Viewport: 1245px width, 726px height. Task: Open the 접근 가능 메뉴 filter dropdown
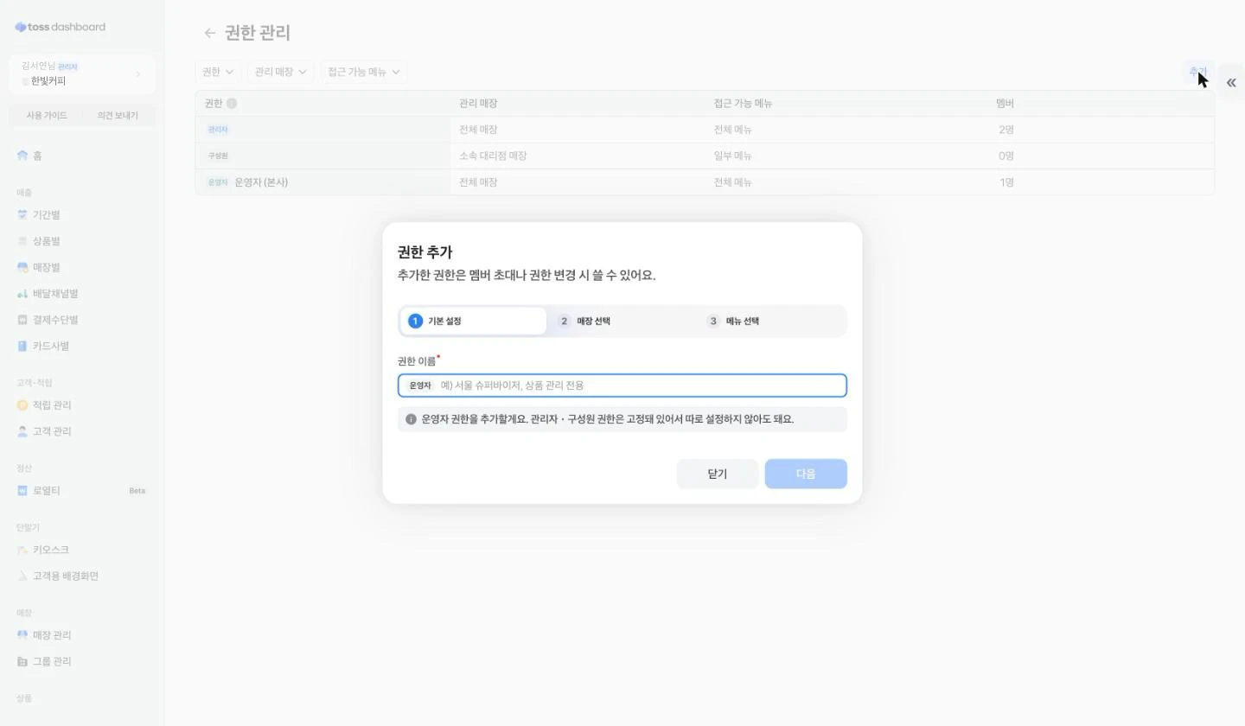363,72
